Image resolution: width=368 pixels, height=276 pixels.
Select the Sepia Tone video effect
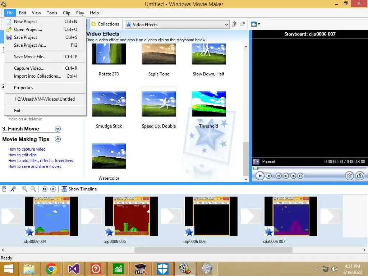tap(159, 60)
